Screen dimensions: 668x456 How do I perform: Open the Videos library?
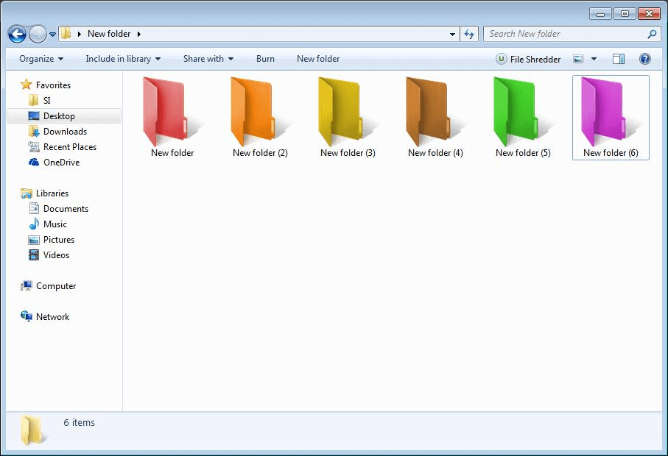pyautogui.click(x=49, y=254)
